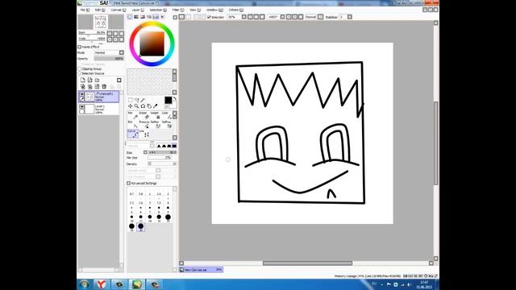Pick the rectangular selection tool
516x290 pixels.
pyautogui.click(x=131, y=100)
